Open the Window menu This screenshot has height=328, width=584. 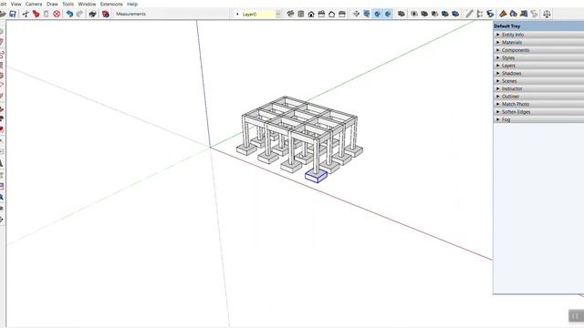click(x=87, y=4)
